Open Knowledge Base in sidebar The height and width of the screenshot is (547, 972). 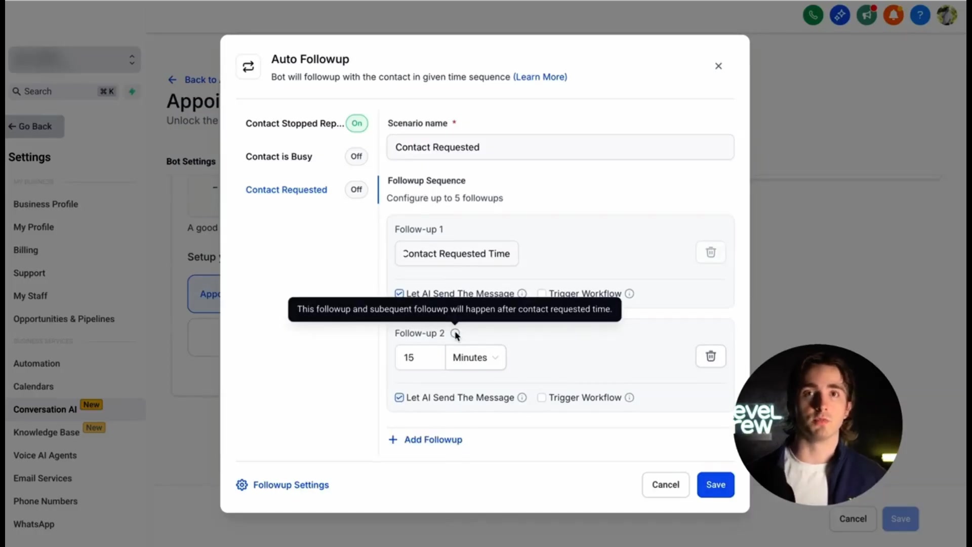[47, 433]
